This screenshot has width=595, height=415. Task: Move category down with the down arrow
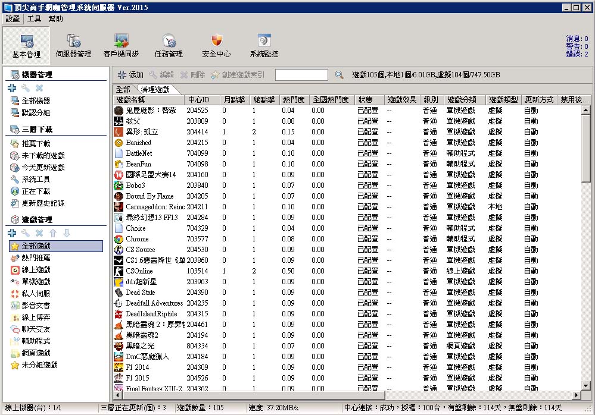tap(66, 233)
